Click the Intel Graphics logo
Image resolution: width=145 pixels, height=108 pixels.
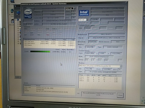(x=84, y=13)
